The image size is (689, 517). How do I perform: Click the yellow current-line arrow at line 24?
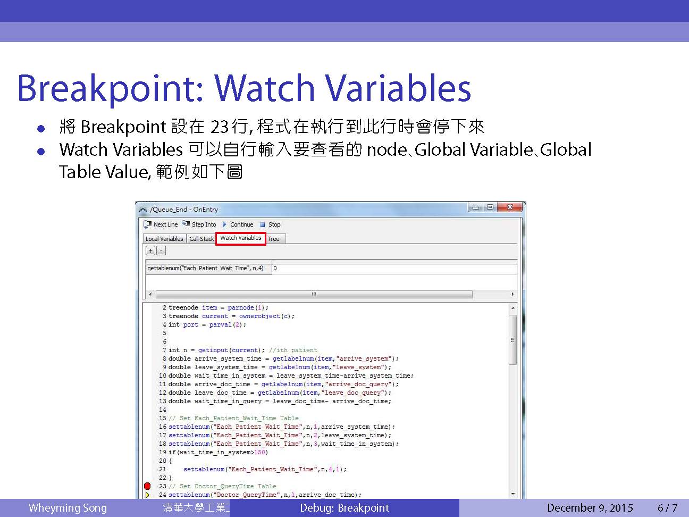pyautogui.click(x=147, y=495)
